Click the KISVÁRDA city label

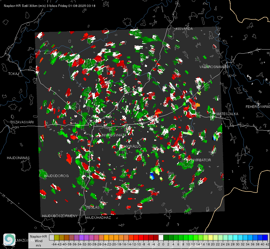pyautogui.click(x=184, y=29)
